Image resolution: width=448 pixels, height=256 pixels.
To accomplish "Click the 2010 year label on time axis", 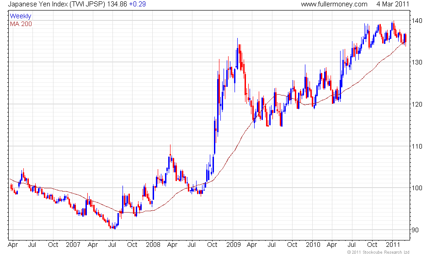I will tap(313, 245).
